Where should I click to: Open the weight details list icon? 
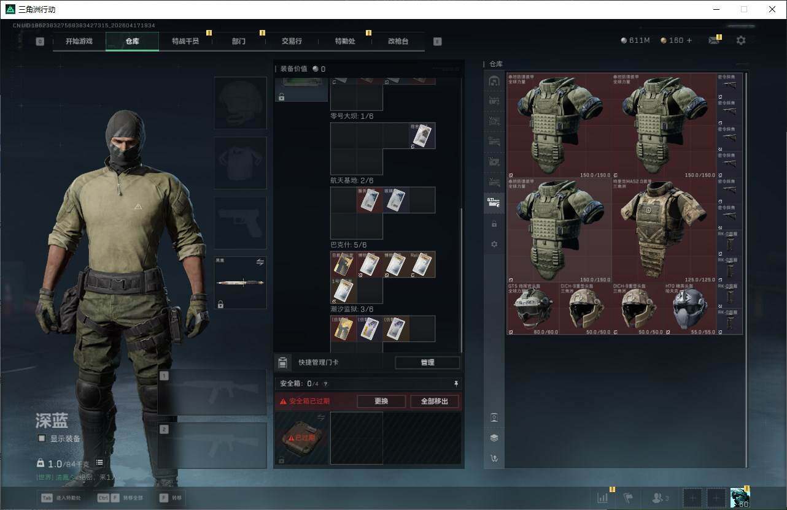pyautogui.click(x=99, y=463)
